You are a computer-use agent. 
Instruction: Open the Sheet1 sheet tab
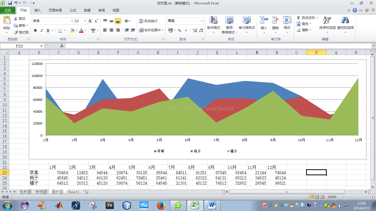click(x=73, y=192)
